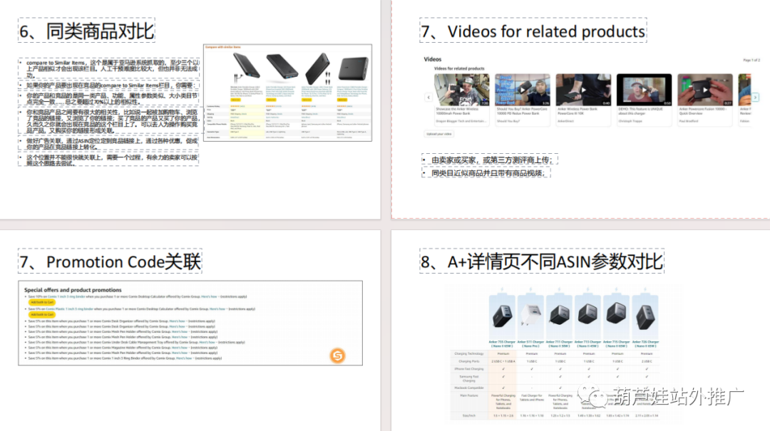Play the "Showcase the Anker Wireless" video
The height and width of the screenshot is (431, 770).
tap(461, 90)
